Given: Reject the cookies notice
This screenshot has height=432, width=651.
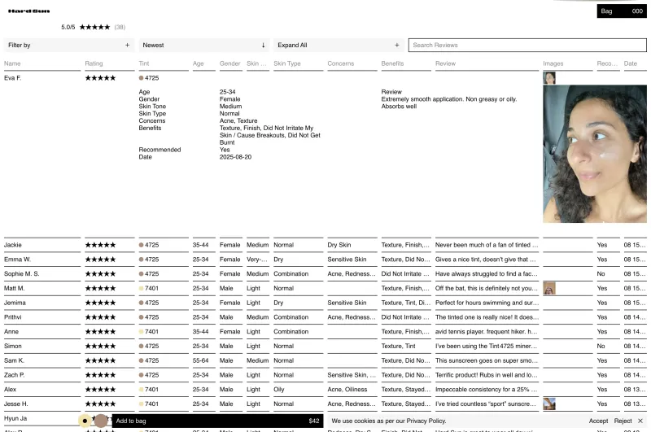Looking at the screenshot, I should coord(623,421).
